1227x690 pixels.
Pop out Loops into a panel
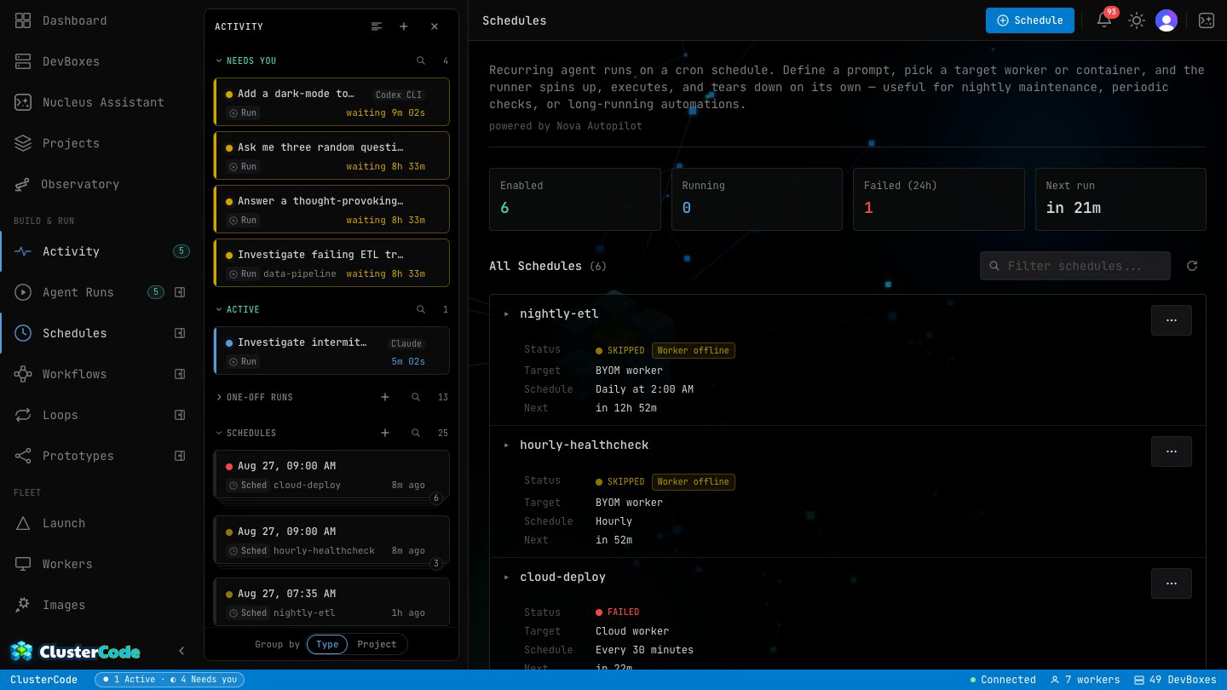tap(180, 415)
